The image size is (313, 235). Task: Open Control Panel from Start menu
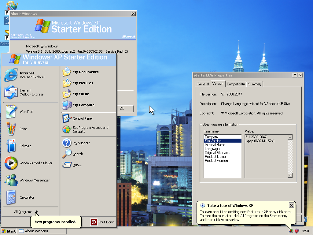pos(82,118)
